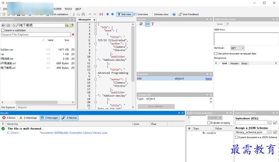This screenshot has height=162, width=279.
Task: Open the blue help question icon
Action: pos(174,14)
